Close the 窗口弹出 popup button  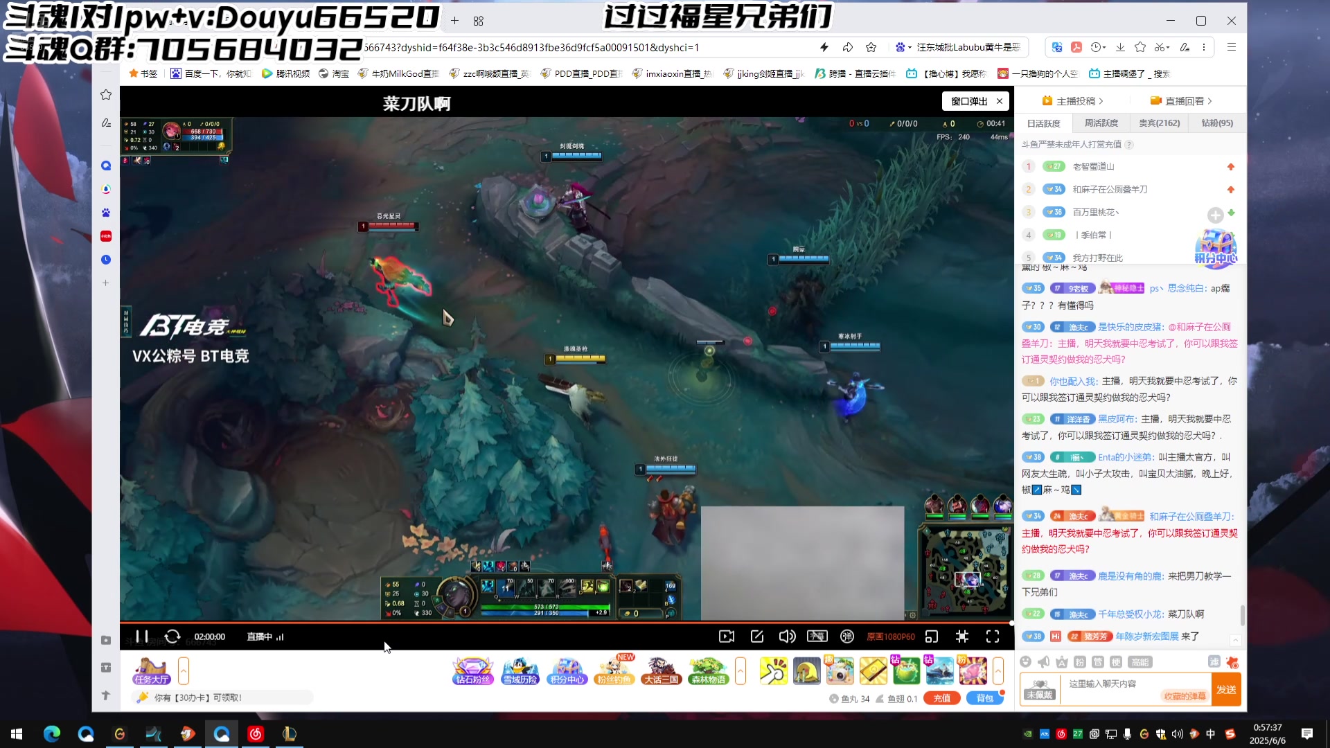(x=1000, y=101)
